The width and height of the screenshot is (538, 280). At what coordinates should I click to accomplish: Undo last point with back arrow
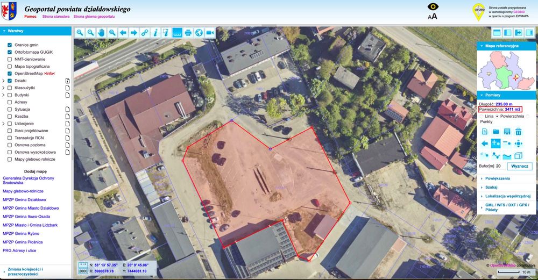[485, 143]
